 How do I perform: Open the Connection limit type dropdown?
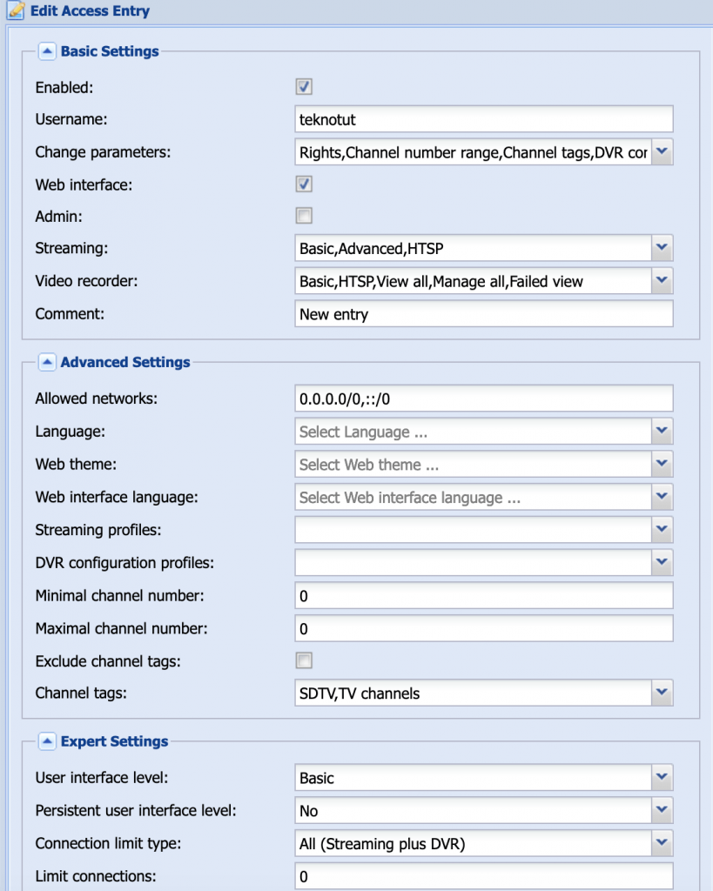coord(662,843)
